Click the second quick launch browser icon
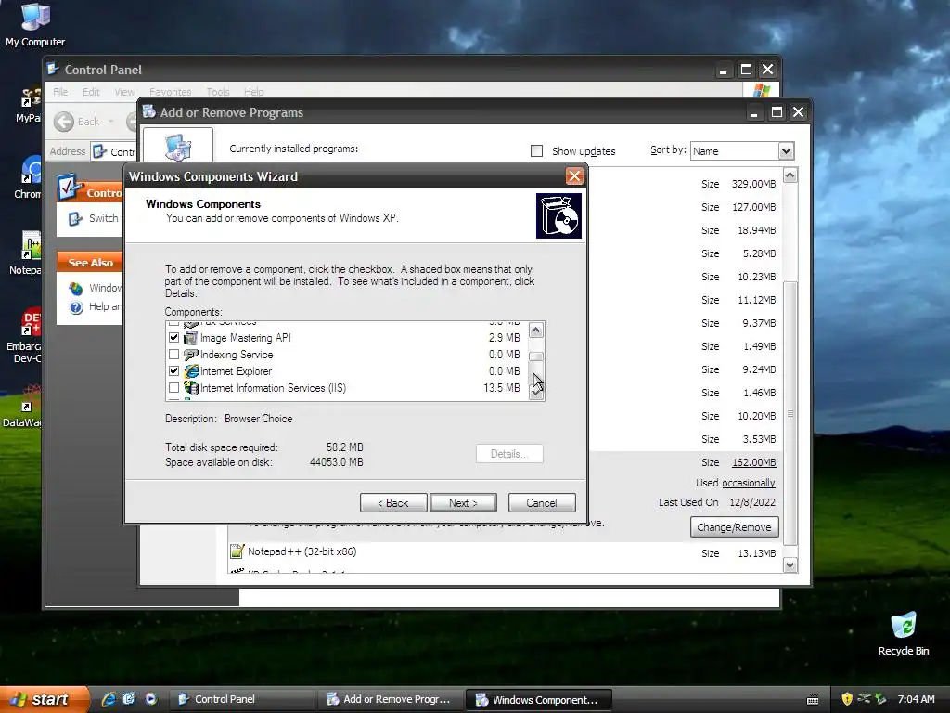 (129, 699)
